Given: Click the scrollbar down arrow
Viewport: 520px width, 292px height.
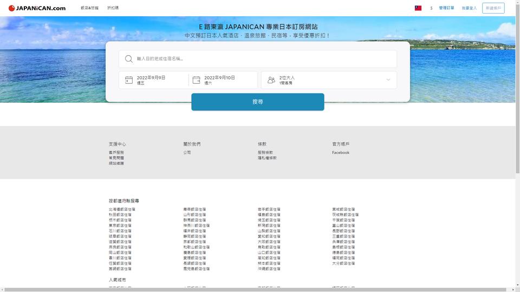Looking at the screenshot, I should click(518, 285).
